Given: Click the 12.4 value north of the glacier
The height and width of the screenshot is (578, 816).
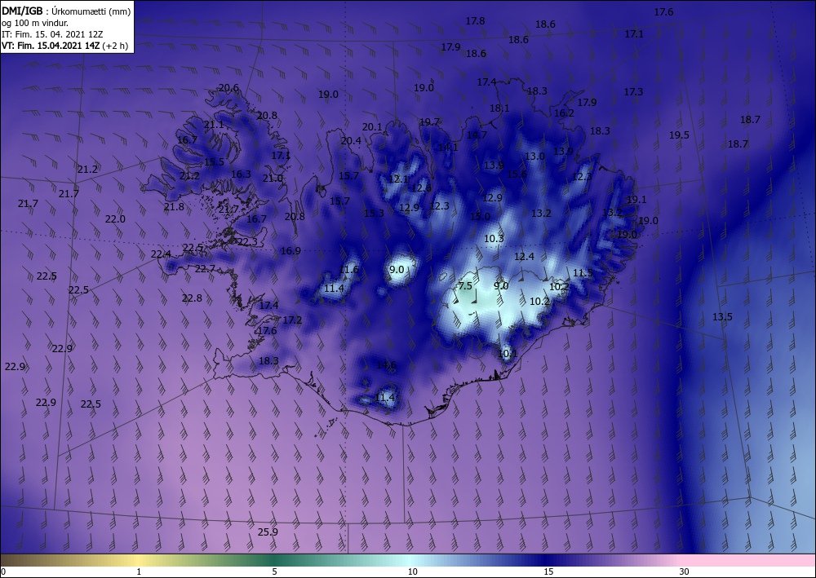Looking at the screenshot, I should point(524,256).
